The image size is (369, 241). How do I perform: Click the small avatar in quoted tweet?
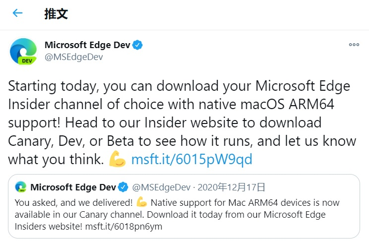click(21, 187)
